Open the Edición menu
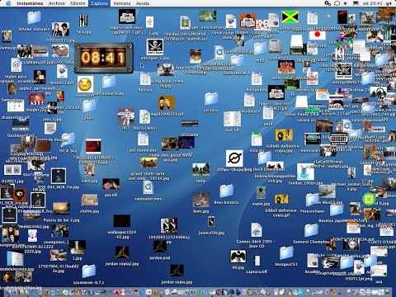 [x=78, y=3]
